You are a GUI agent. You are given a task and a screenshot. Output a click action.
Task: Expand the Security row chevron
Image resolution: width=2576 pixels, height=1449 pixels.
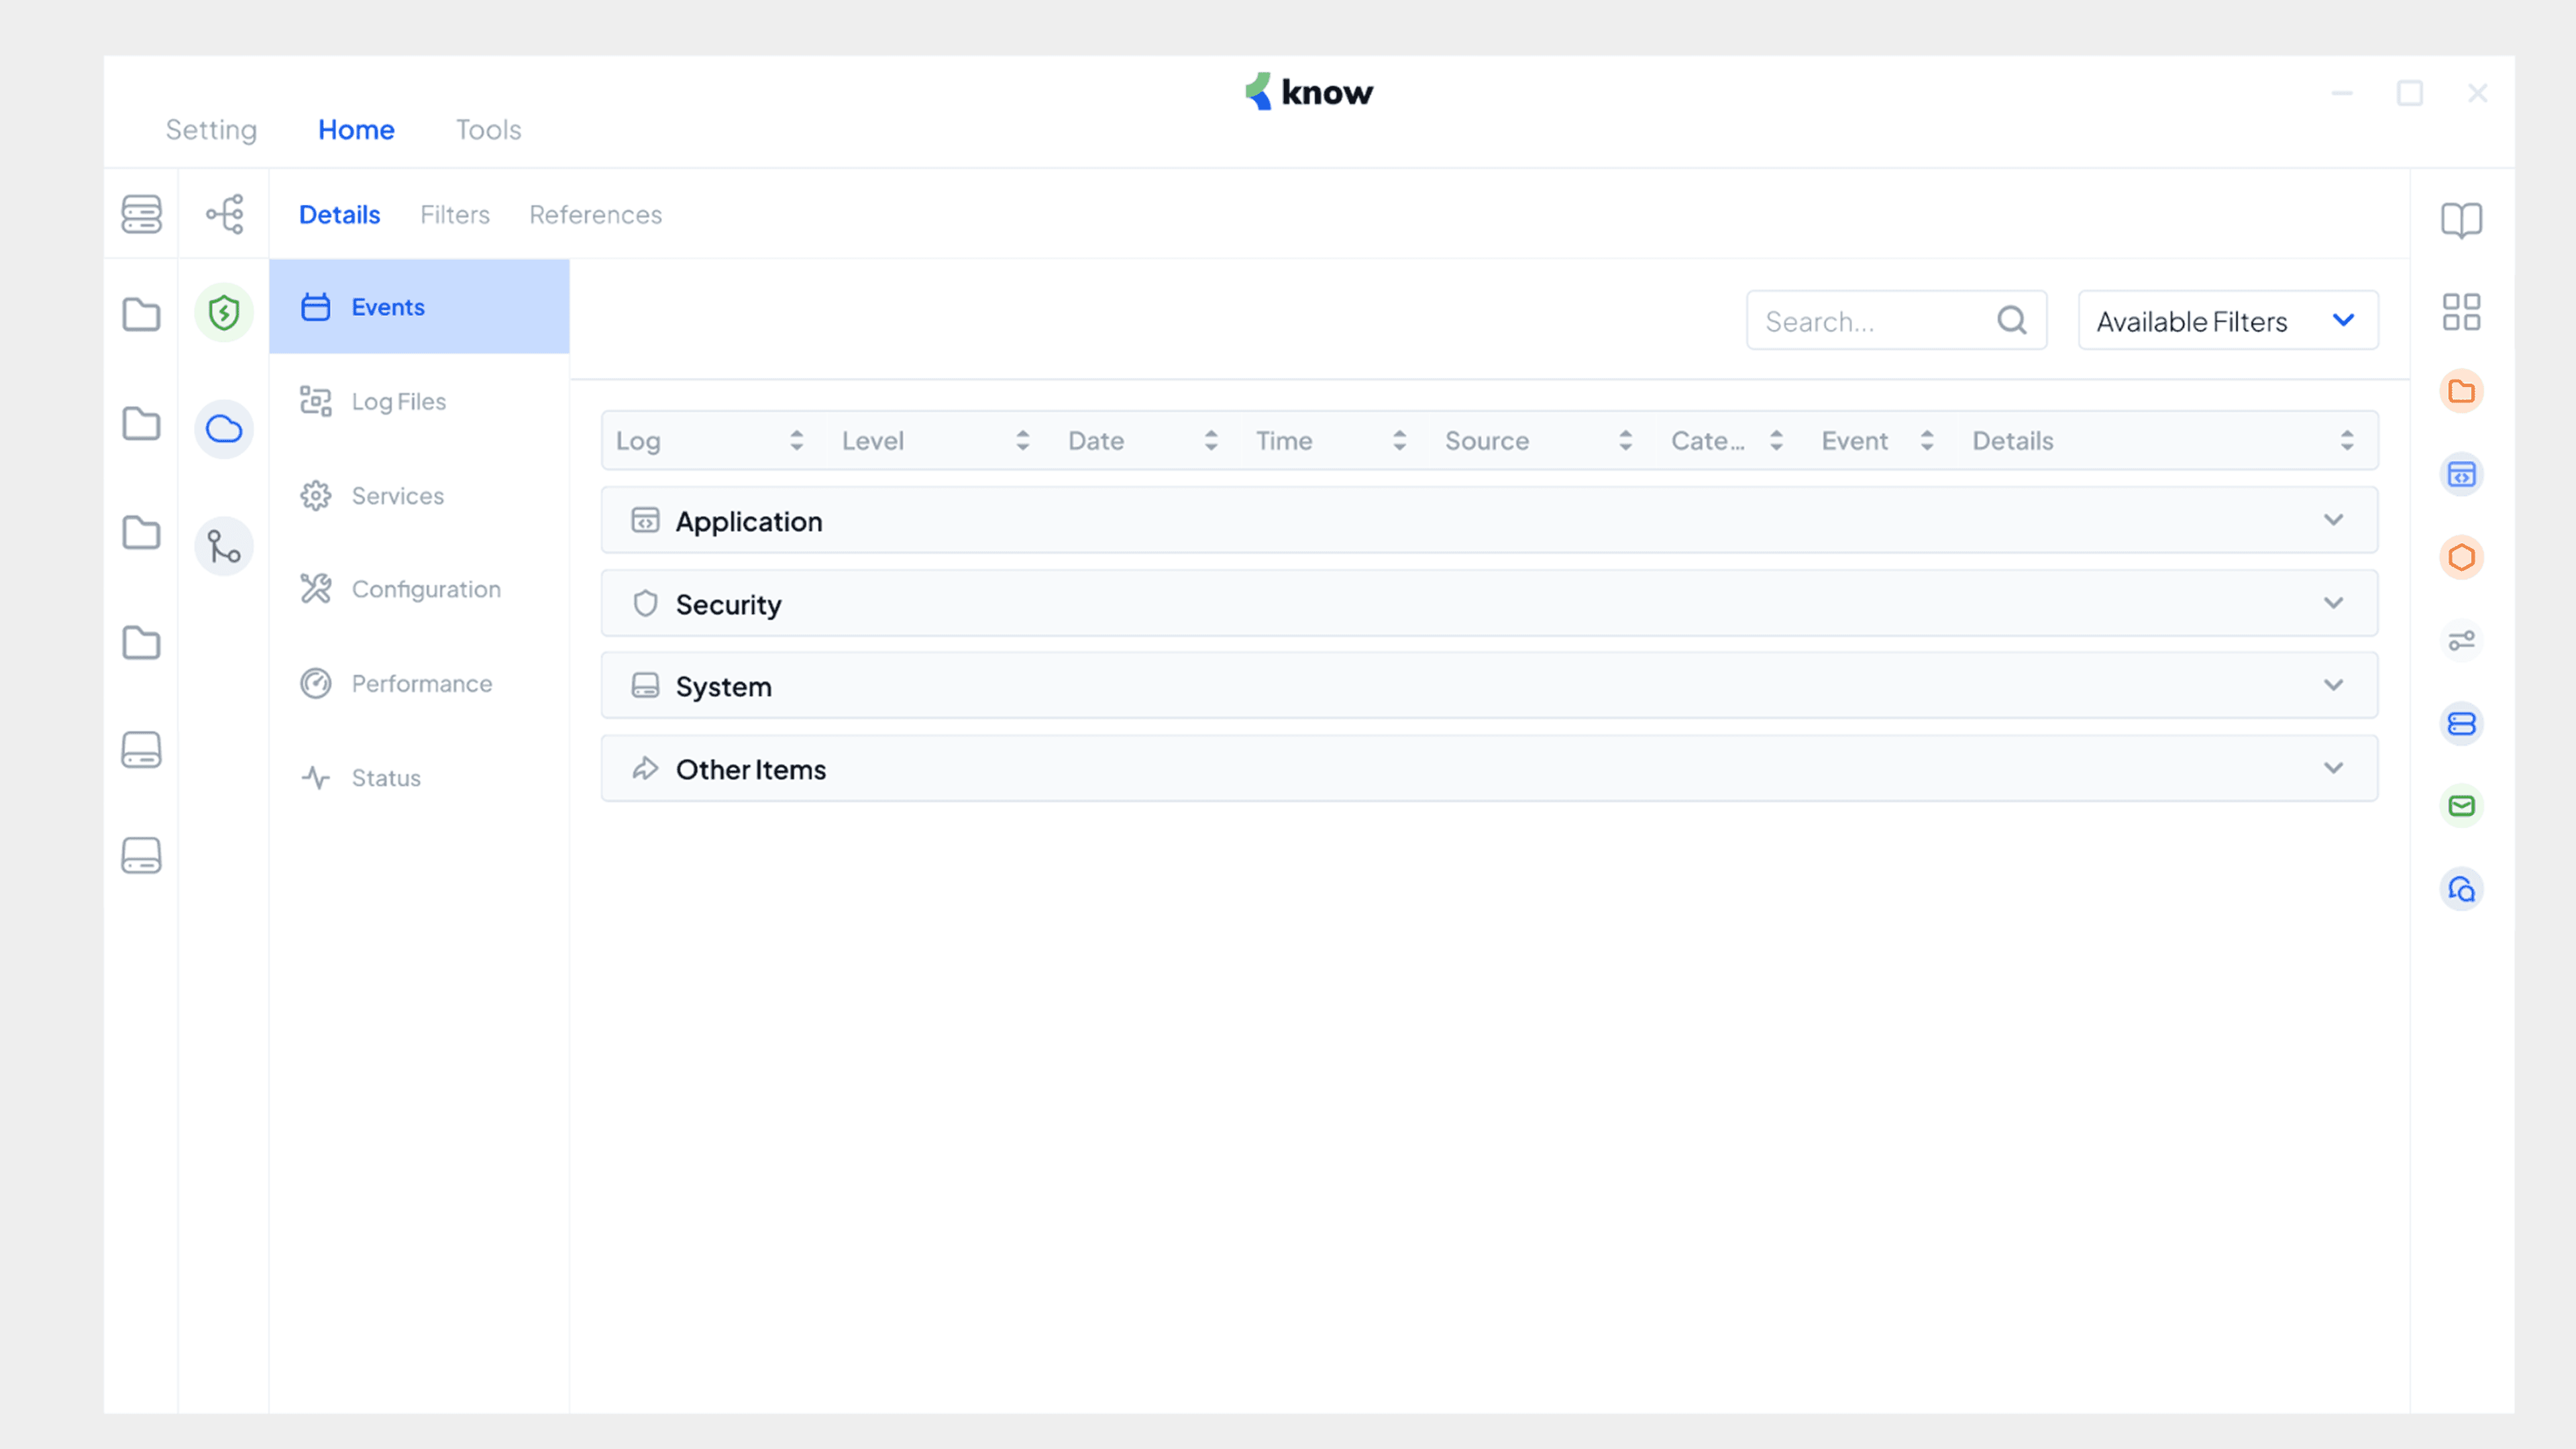pos(2333,603)
